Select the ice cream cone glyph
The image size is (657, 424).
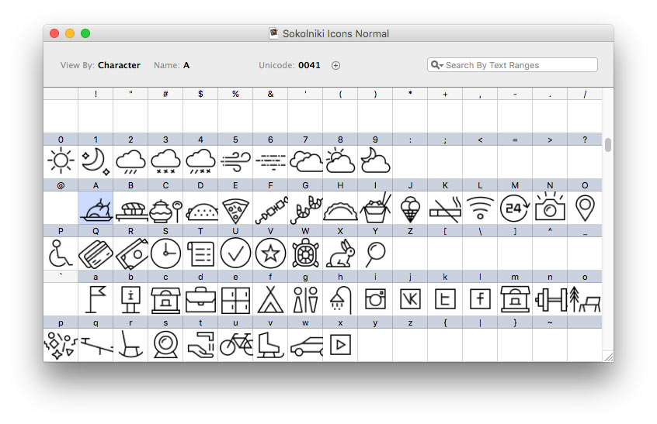410,208
